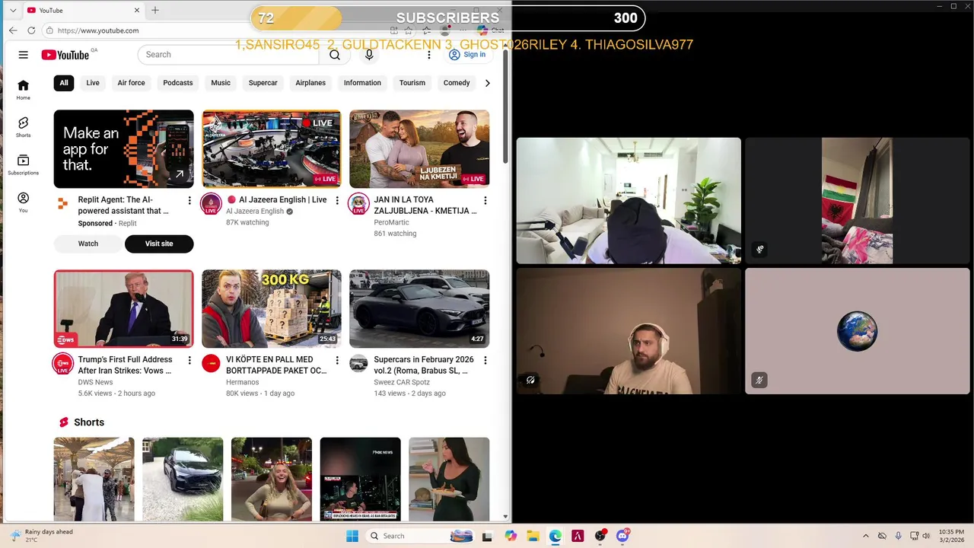
Task: Open options for VI KÖPTE EN PALL video
Action: pos(337,360)
